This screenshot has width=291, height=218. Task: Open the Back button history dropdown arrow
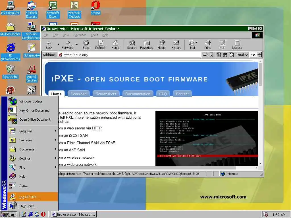(x=58, y=45)
